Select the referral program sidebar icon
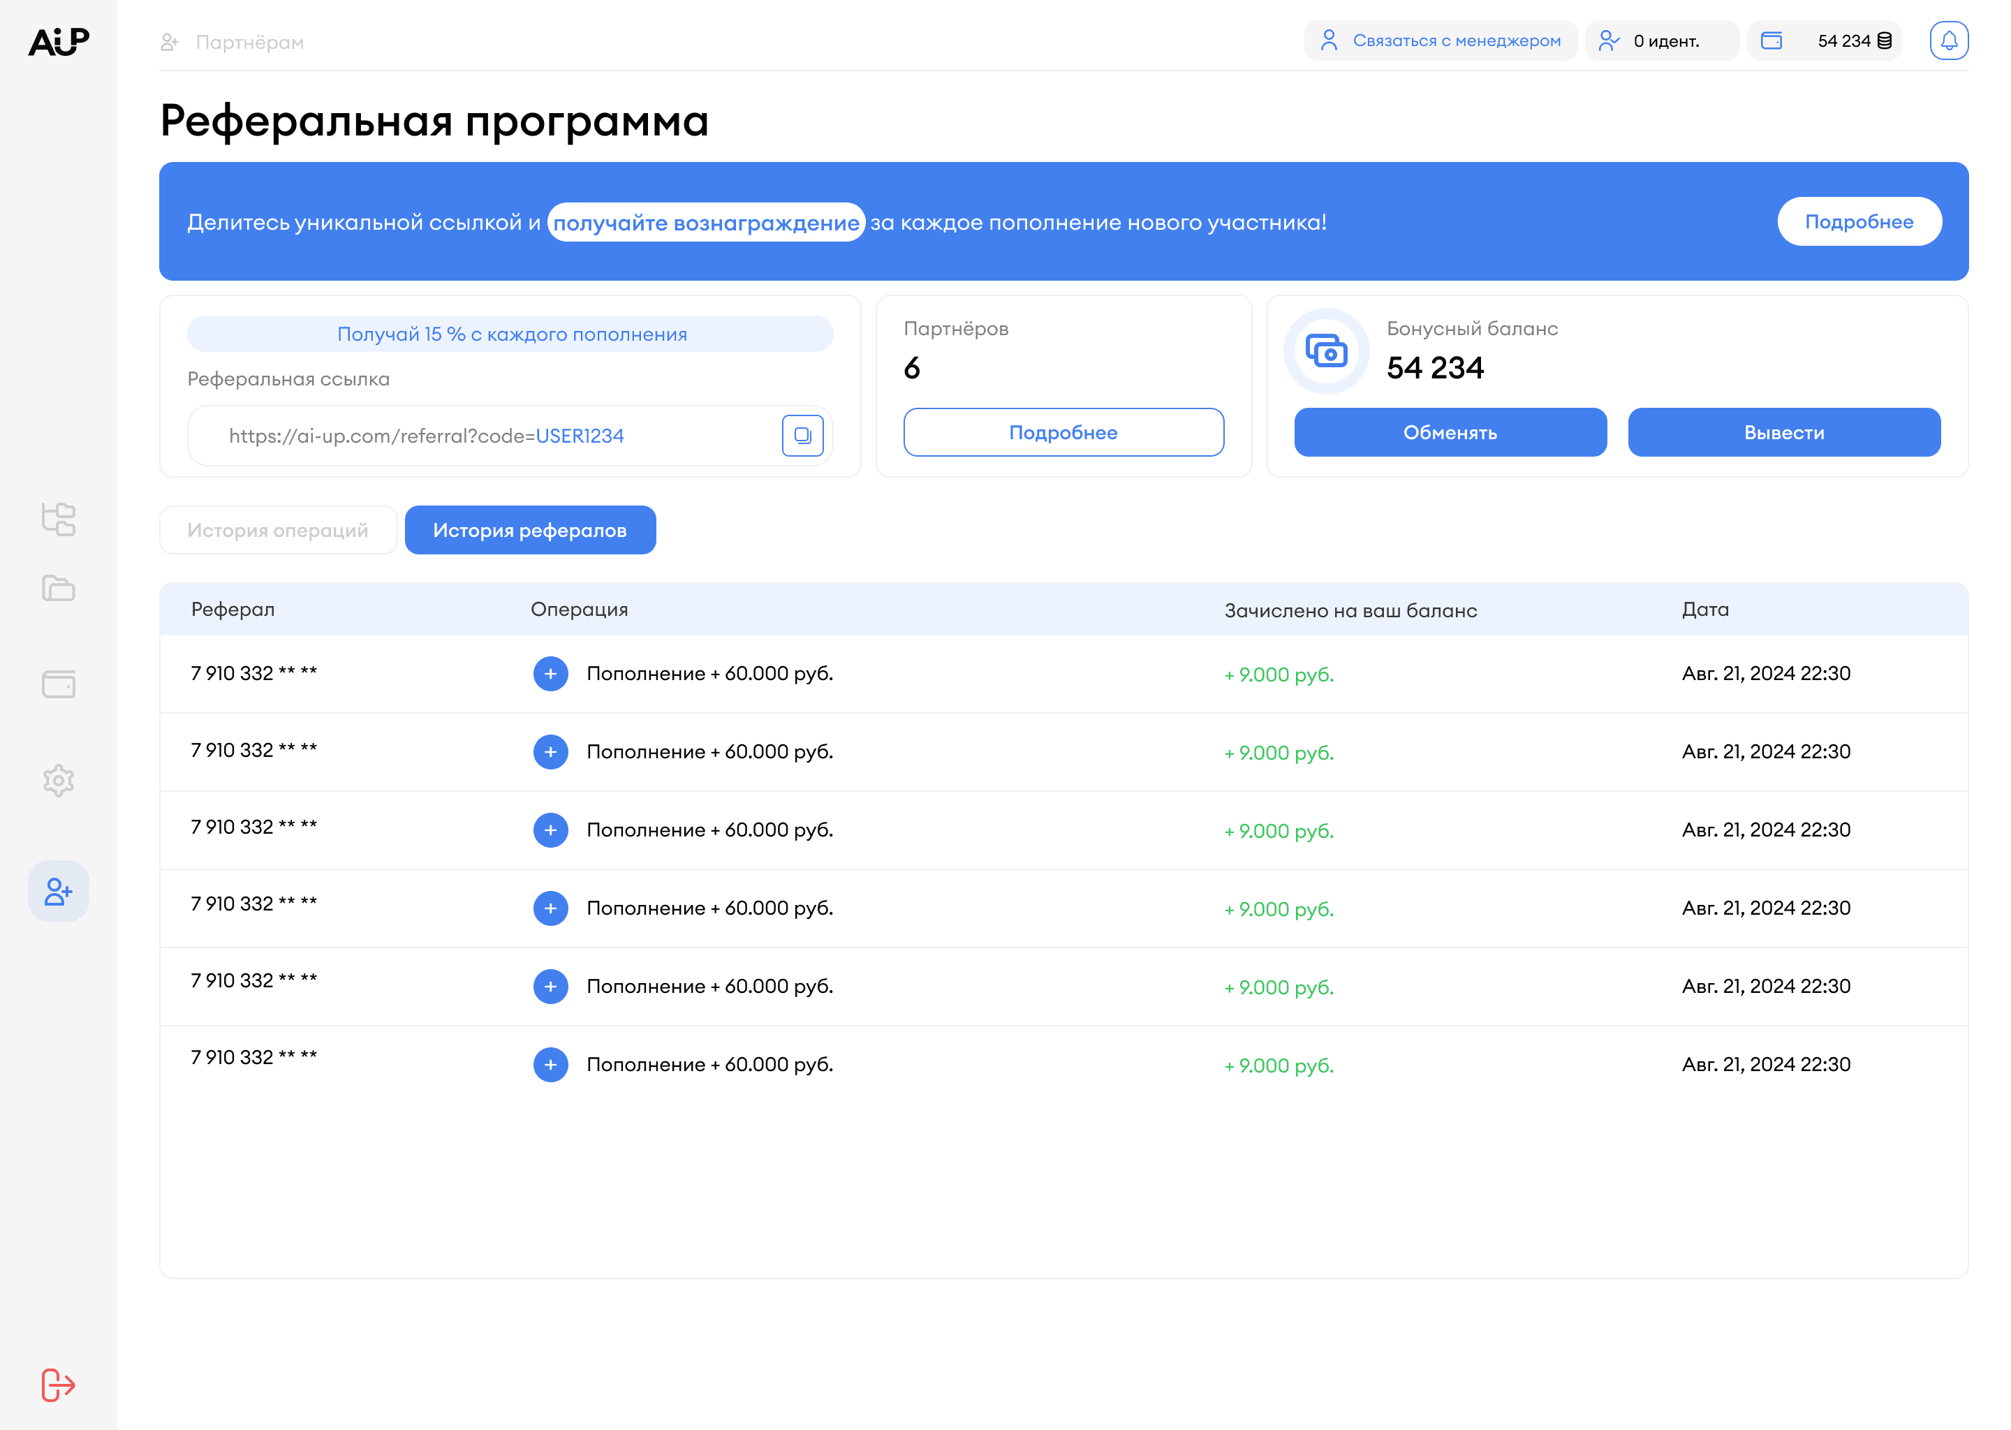 58,891
